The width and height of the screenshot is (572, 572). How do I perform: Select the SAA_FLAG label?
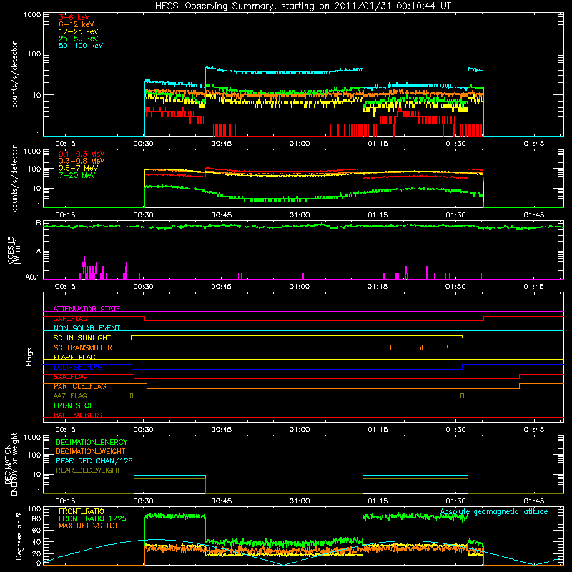tap(70, 377)
